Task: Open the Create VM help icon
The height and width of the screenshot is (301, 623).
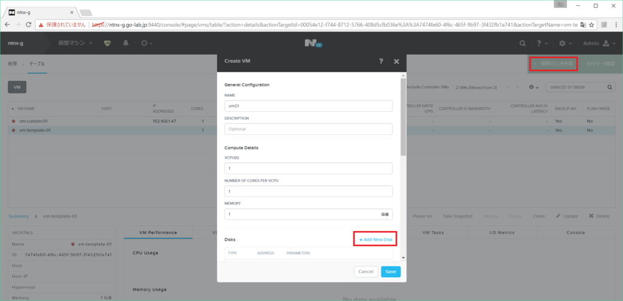Action: (381, 61)
